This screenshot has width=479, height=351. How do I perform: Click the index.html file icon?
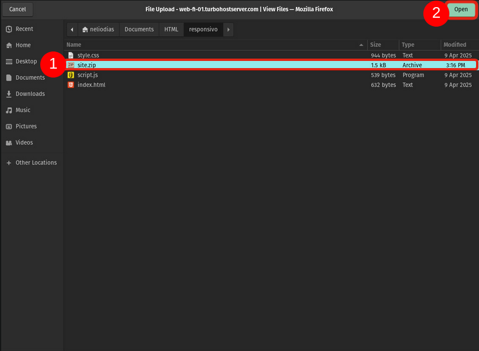coord(70,85)
